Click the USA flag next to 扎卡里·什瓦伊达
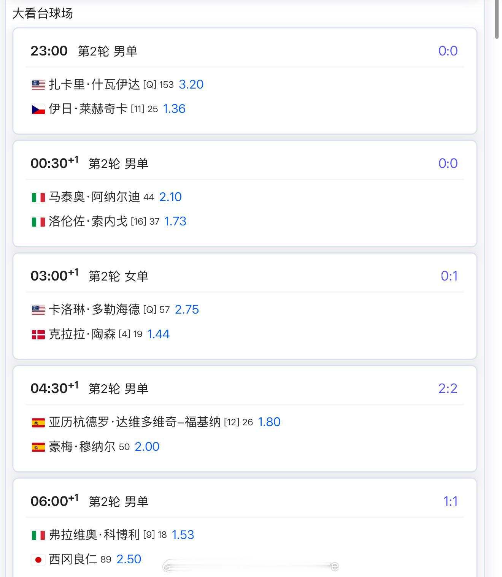This screenshot has width=502, height=577. (38, 85)
